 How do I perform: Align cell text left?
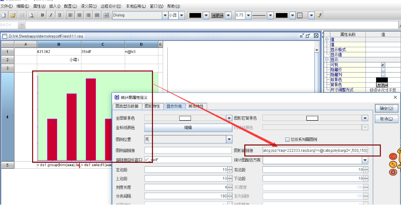(x=71, y=15)
